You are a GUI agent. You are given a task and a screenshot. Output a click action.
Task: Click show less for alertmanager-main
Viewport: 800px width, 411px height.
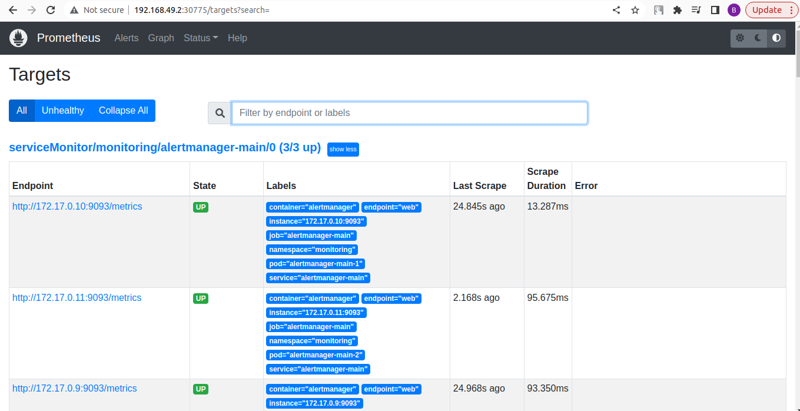pyautogui.click(x=343, y=150)
